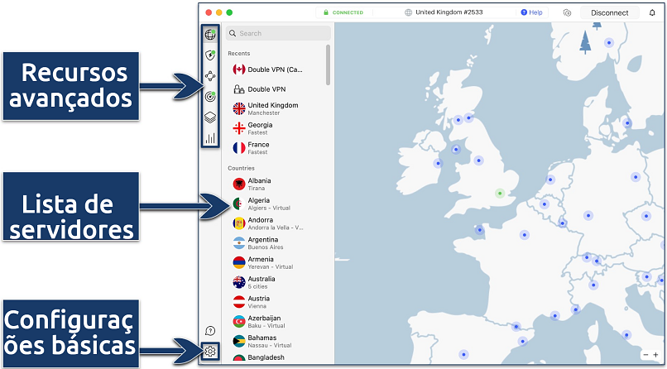
Task: Focus the Search field
Action: (278, 33)
